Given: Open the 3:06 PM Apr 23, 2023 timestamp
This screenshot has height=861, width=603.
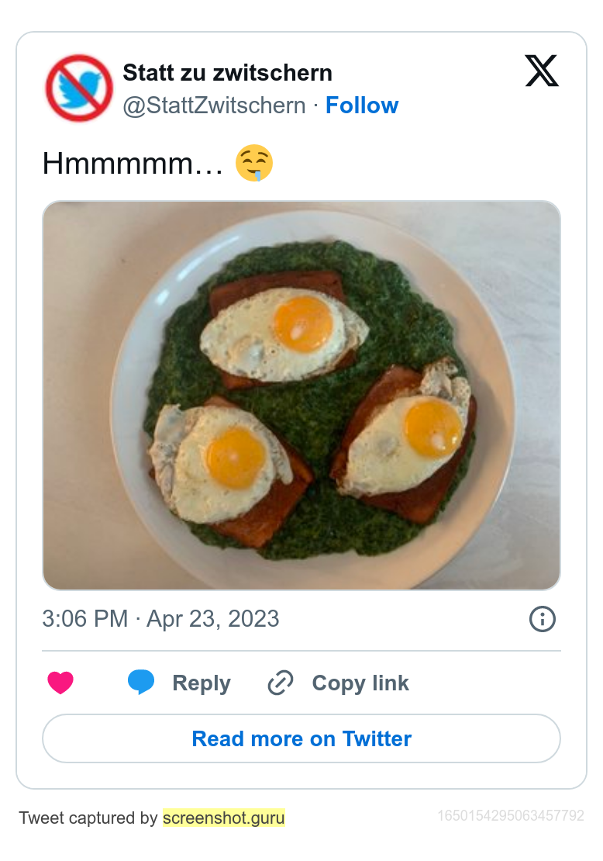Looking at the screenshot, I should coord(160,619).
